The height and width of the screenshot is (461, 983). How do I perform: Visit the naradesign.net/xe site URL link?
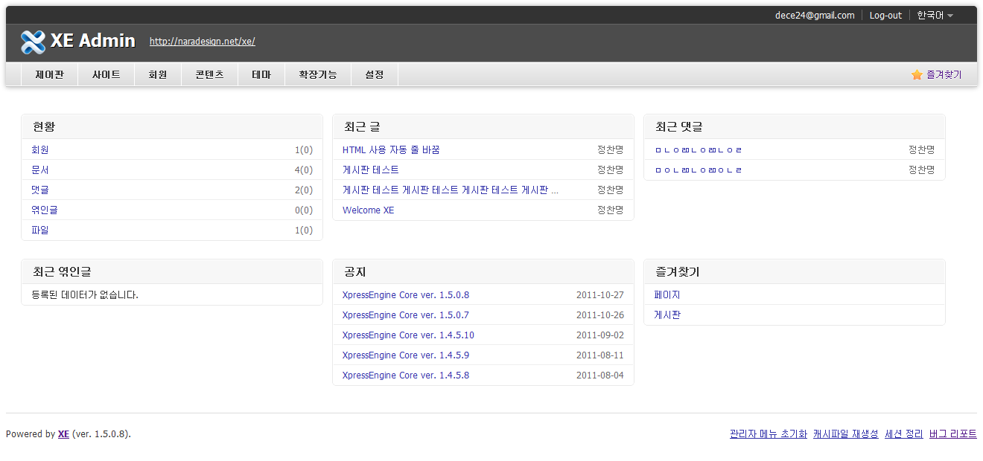click(x=203, y=42)
